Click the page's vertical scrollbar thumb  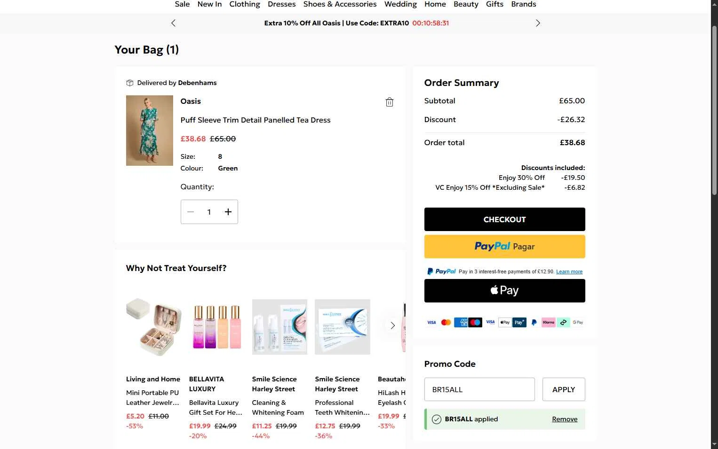pyautogui.click(x=714, y=110)
